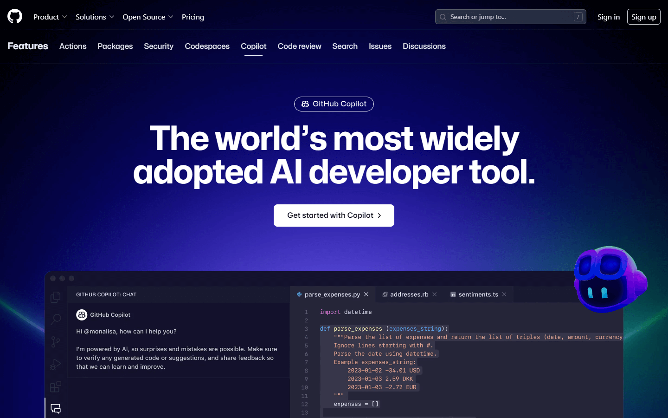
Task: Click the GitHub Copilot avatar in chat
Action: pyautogui.click(x=82, y=315)
